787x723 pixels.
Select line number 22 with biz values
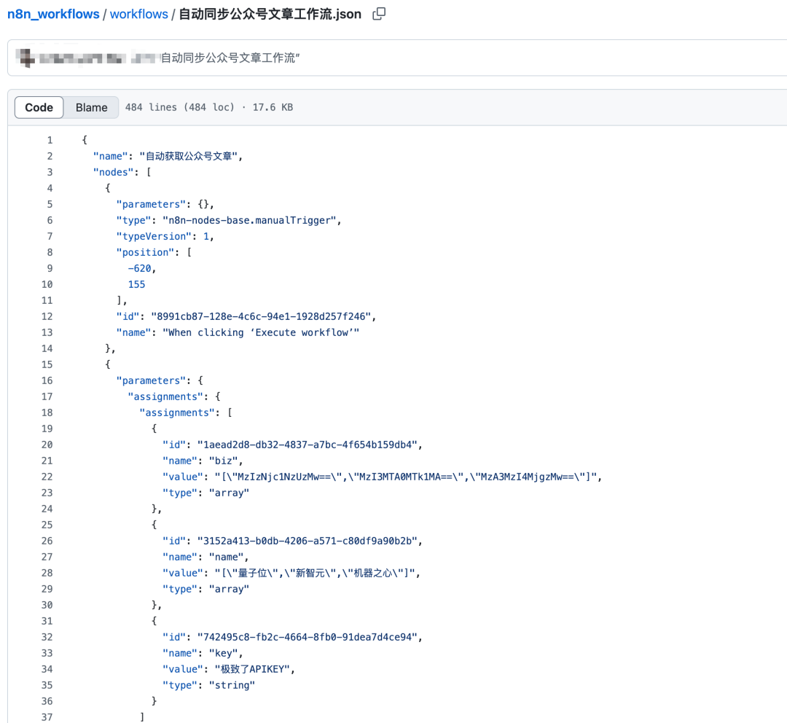(47, 477)
